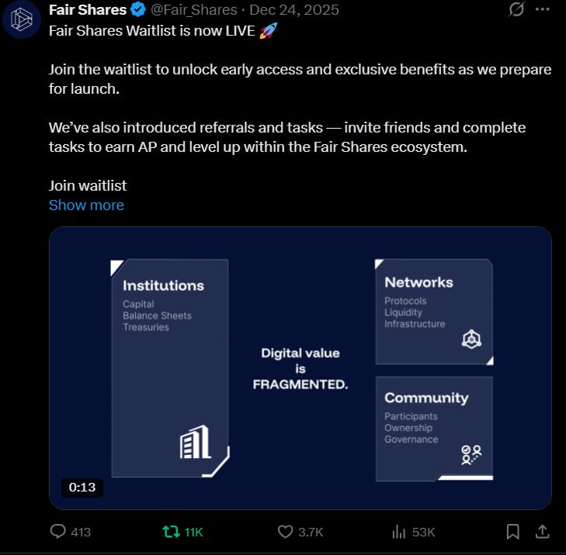Click the blue verified badge
The height and width of the screenshot is (555, 566).
[138, 10]
